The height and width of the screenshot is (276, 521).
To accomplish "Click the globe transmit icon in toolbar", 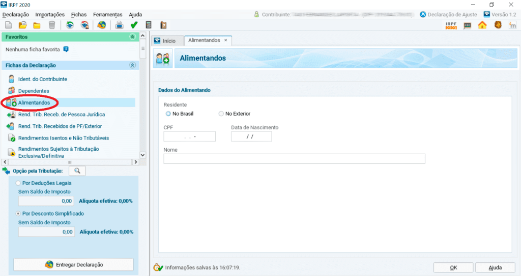I will pos(102,25).
